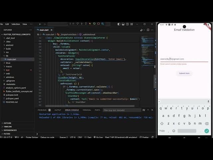The height and width of the screenshot is (160, 213).
Task: Open the Edit menu
Action: tap(7, 24)
